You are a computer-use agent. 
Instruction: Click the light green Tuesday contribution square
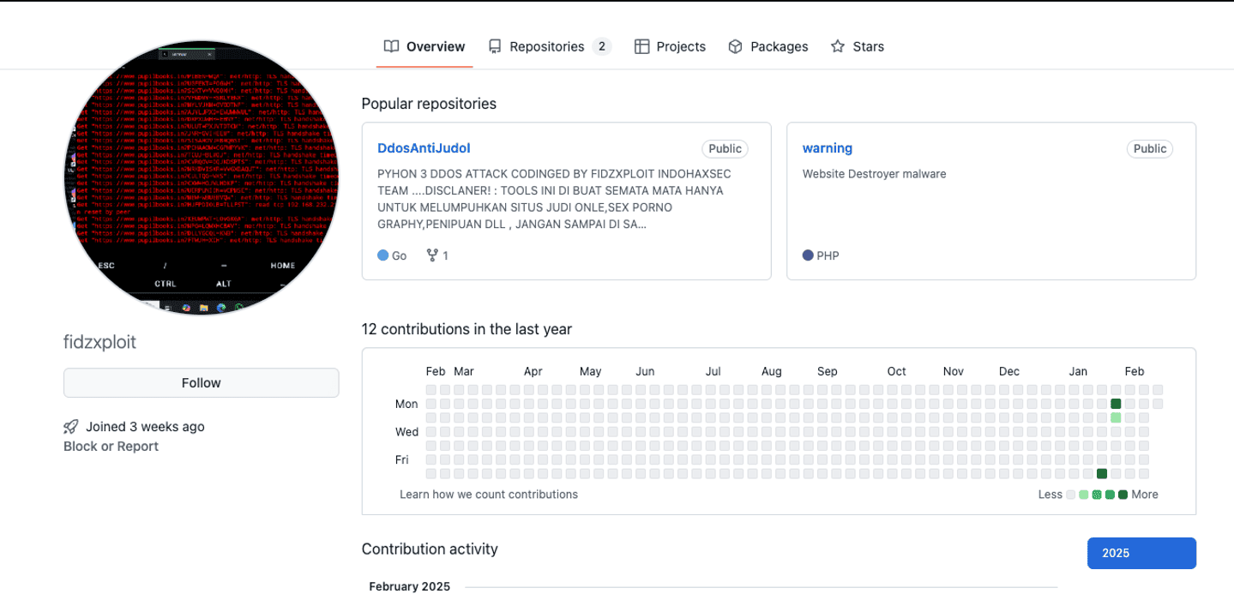click(x=1116, y=417)
